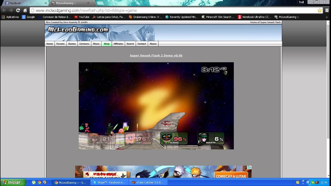
Task: Click the match timer in game
Action: point(214,69)
